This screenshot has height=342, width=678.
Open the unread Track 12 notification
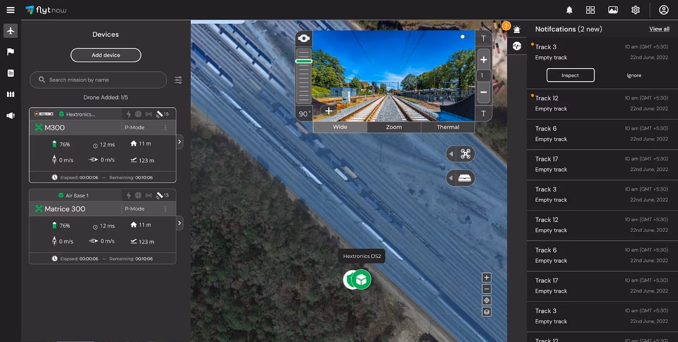tap(602, 103)
